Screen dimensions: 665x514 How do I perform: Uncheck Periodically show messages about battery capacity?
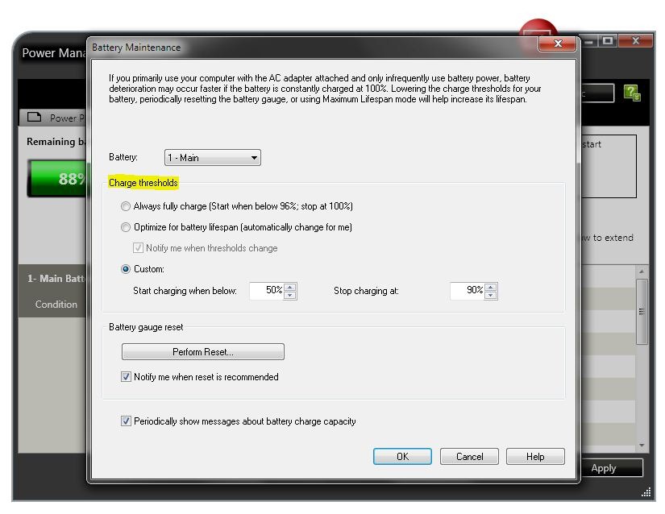click(x=127, y=421)
